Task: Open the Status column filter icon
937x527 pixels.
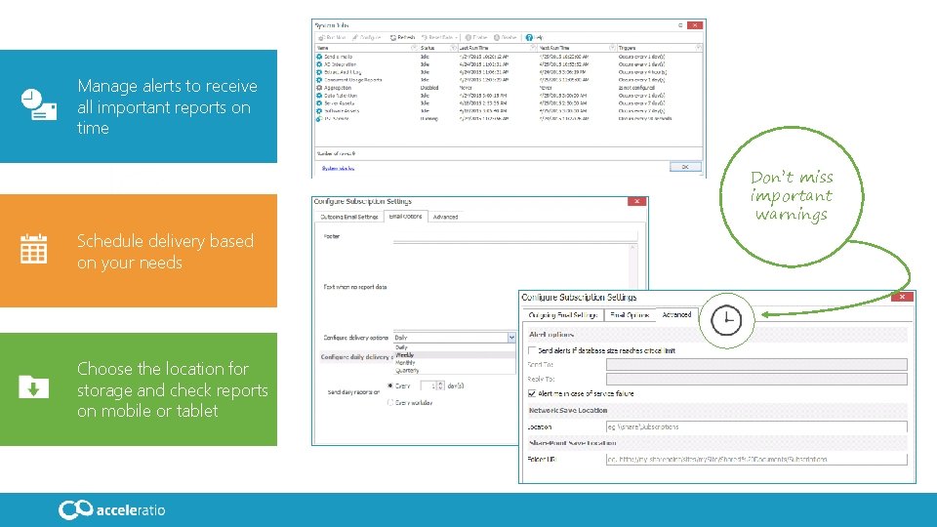Action: coord(454,48)
